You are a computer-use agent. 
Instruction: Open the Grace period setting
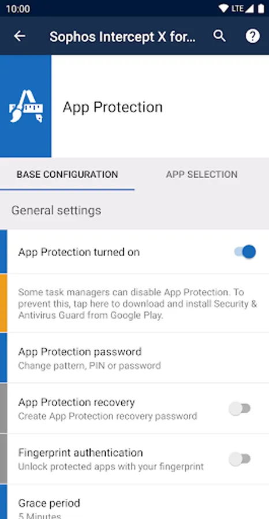pyautogui.click(x=138, y=502)
